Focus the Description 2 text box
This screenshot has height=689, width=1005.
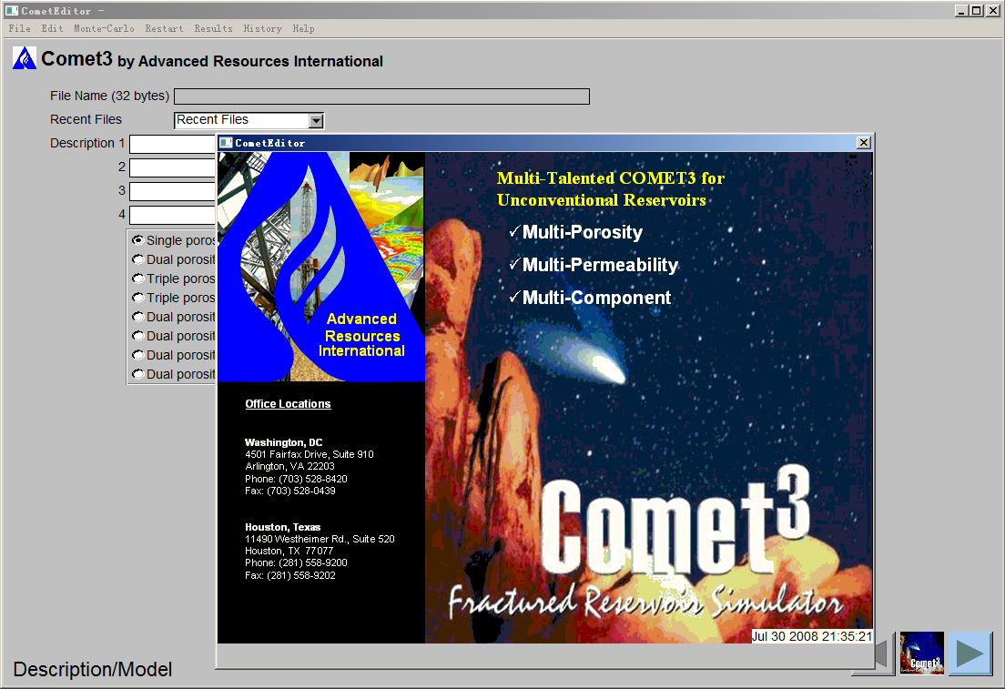click(x=173, y=167)
